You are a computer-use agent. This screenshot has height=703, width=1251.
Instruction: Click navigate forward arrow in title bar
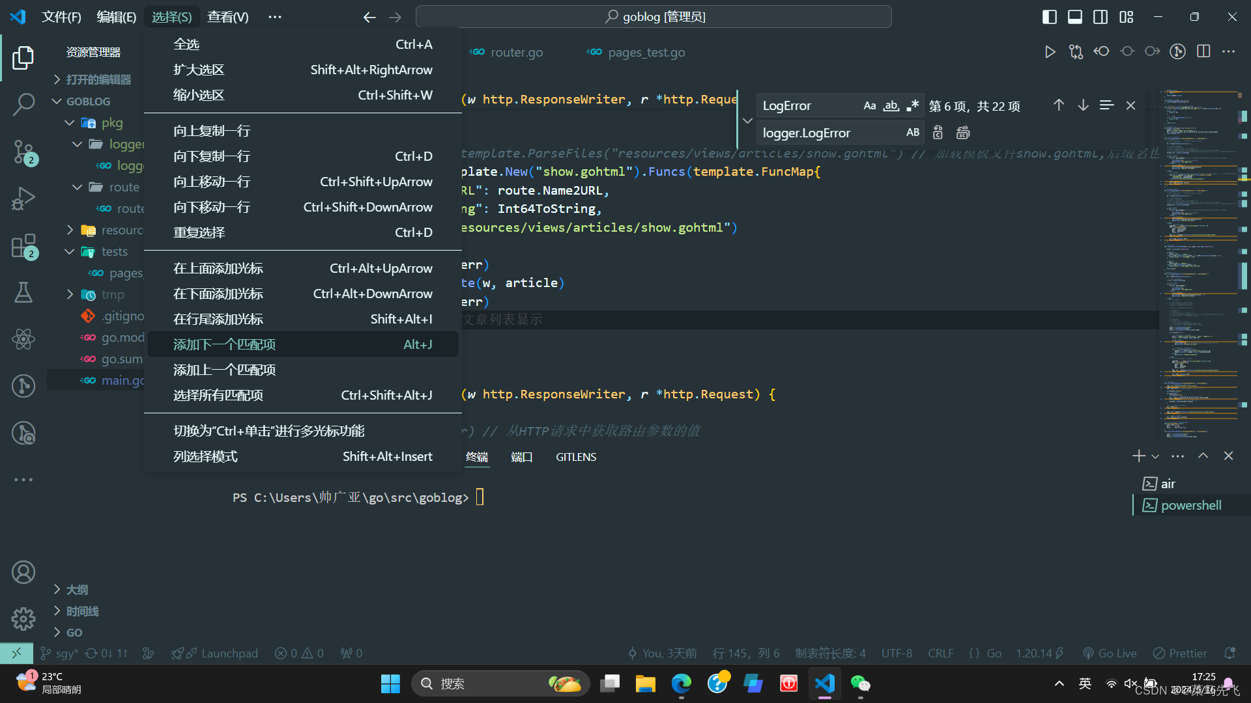[x=395, y=17]
